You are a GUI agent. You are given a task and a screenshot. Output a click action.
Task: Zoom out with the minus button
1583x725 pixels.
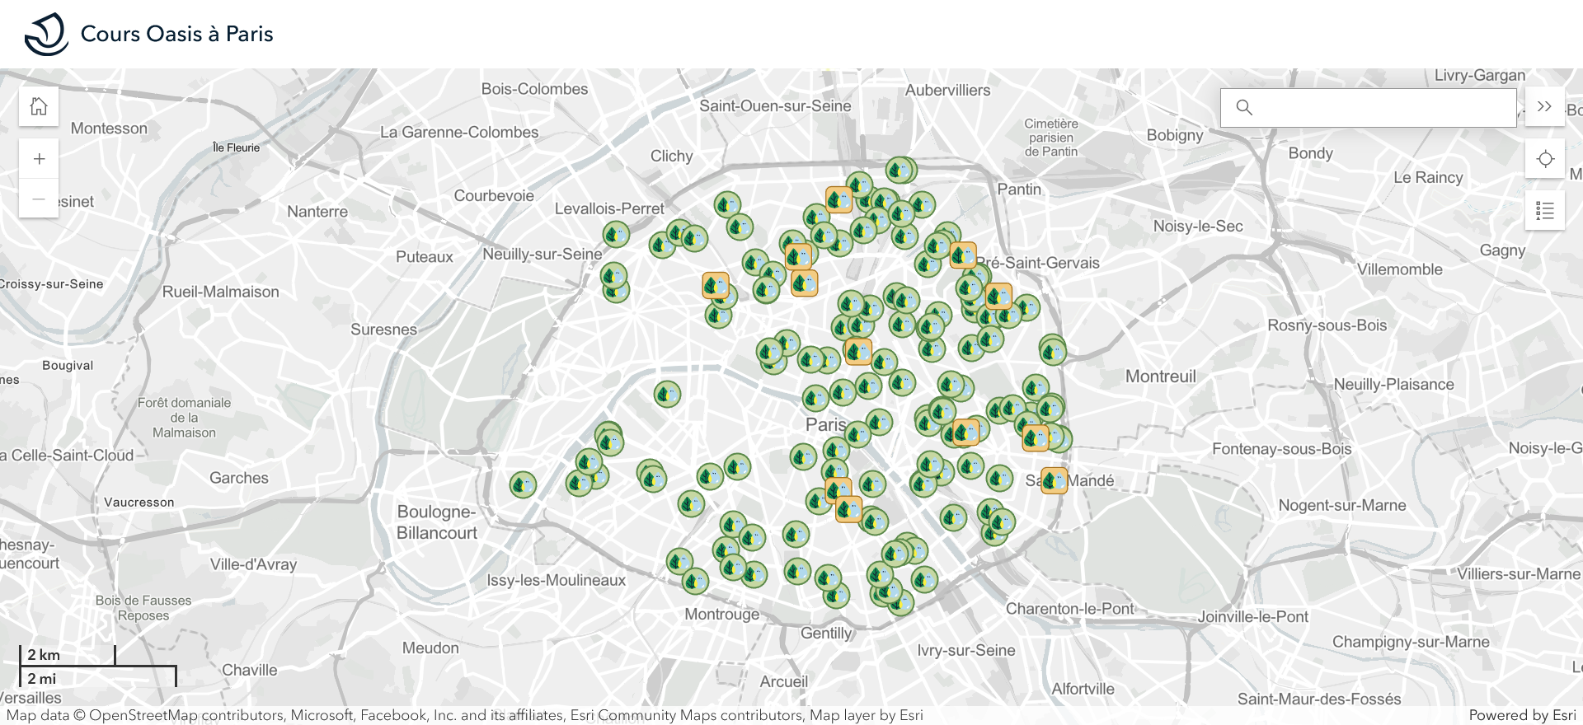(x=39, y=199)
